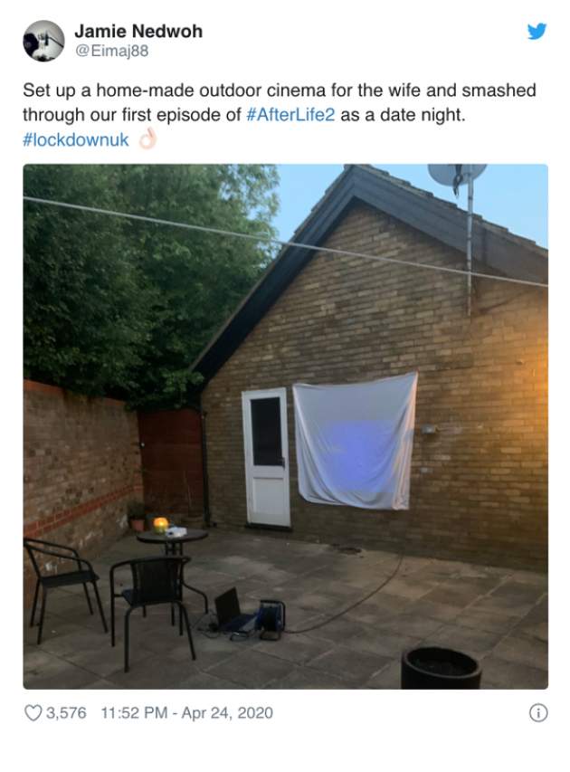Viewport: 570px width, 772px height.
Task: Click the Jamie Nedwoh display name
Action: [138, 31]
